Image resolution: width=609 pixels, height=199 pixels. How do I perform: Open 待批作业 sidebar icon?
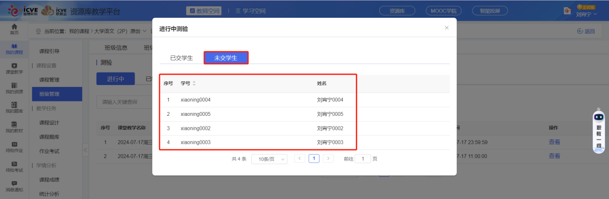14,147
